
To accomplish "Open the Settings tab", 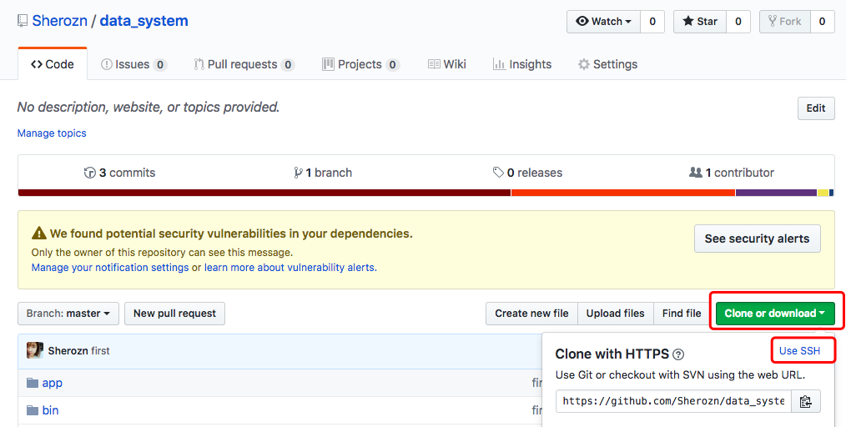I will tap(607, 64).
